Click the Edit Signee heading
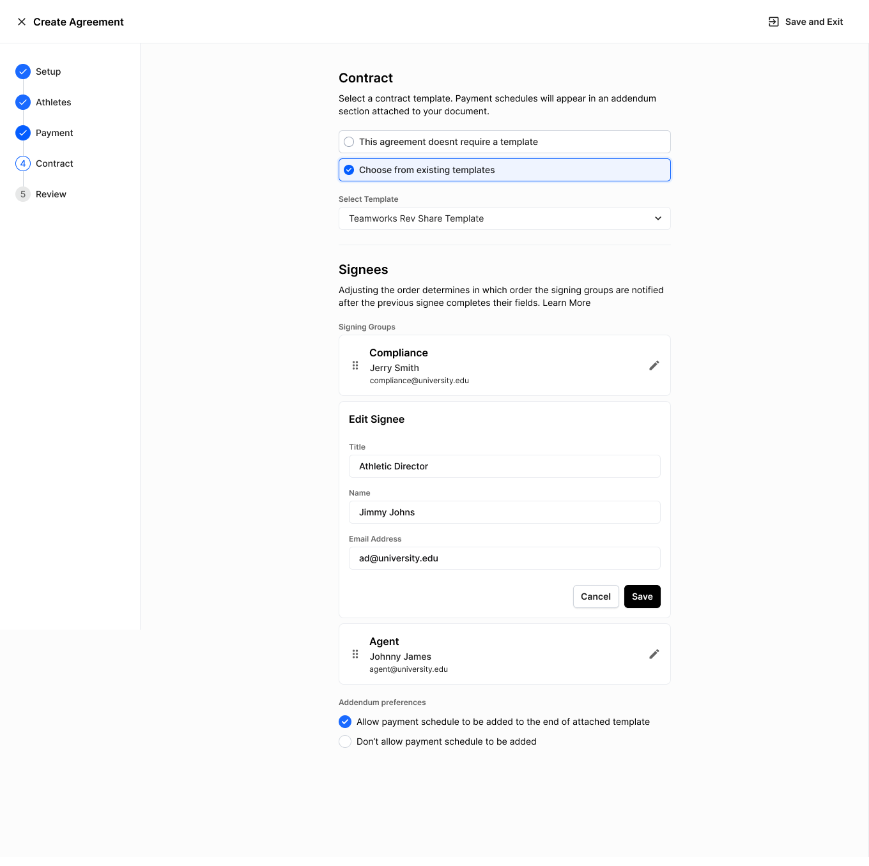Viewport: 869px width, 866px height. [x=376, y=419]
